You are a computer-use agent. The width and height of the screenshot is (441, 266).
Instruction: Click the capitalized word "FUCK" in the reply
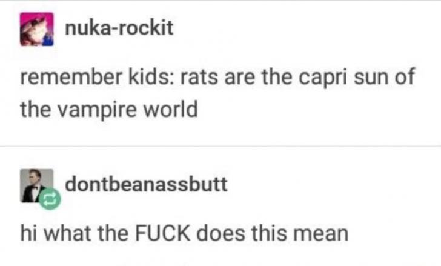tap(163, 233)
